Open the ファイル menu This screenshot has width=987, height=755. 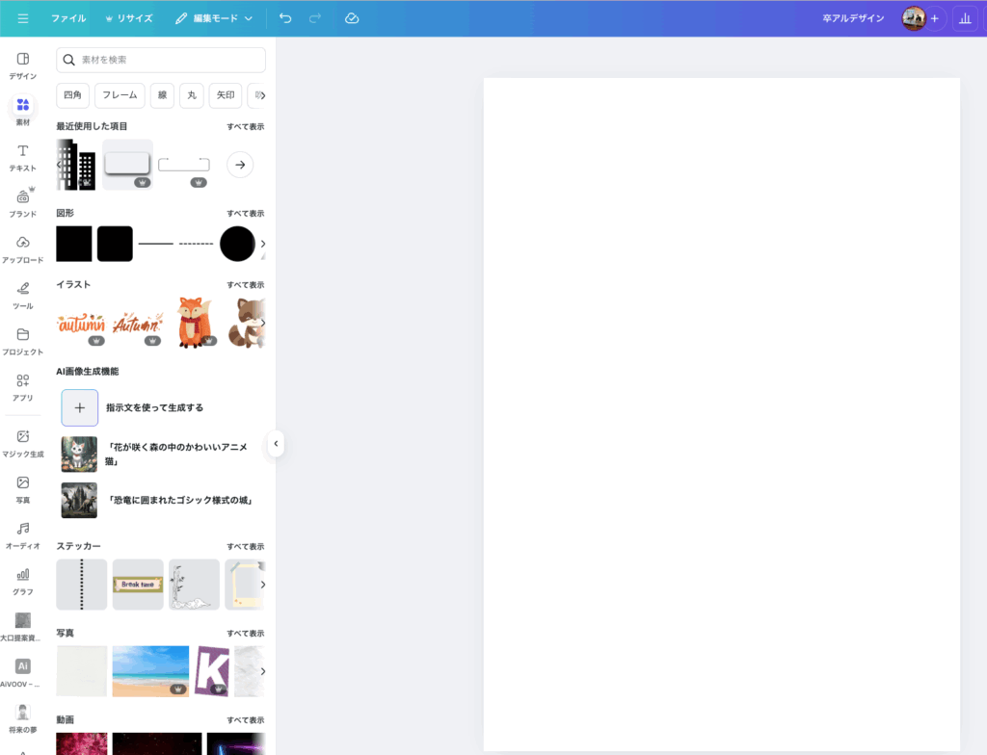(x=68, y=18)
